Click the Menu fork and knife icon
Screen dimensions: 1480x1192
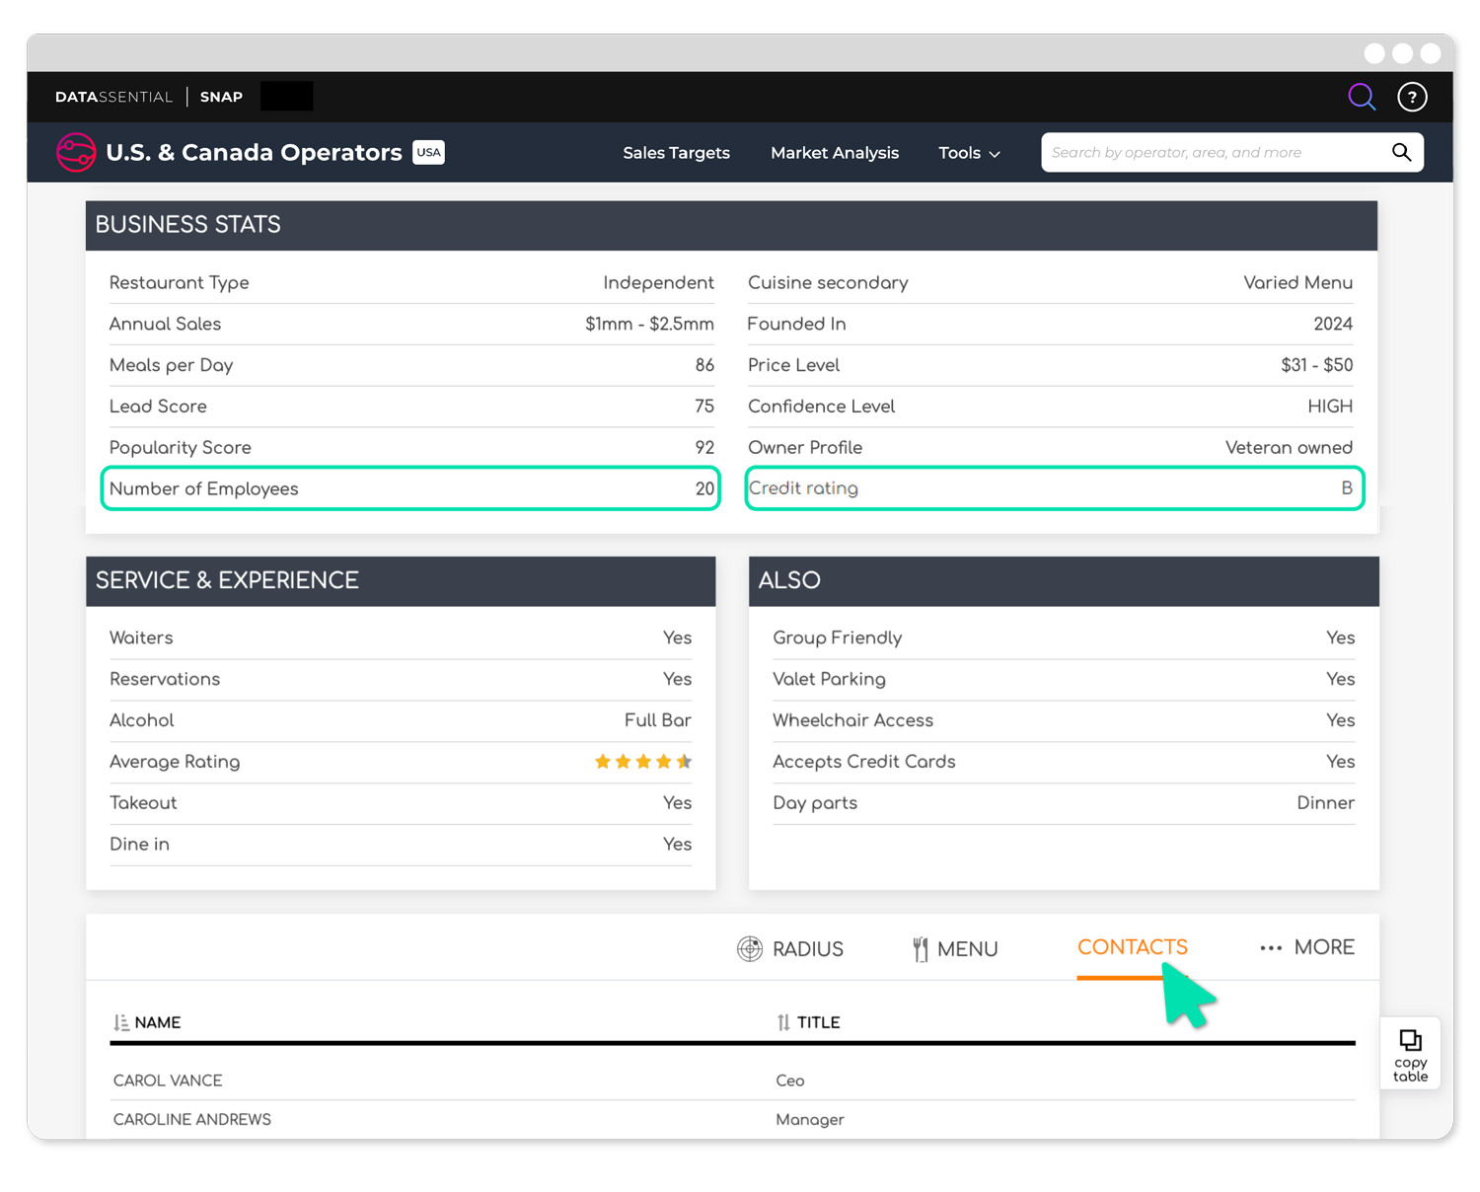pos(920,949)
